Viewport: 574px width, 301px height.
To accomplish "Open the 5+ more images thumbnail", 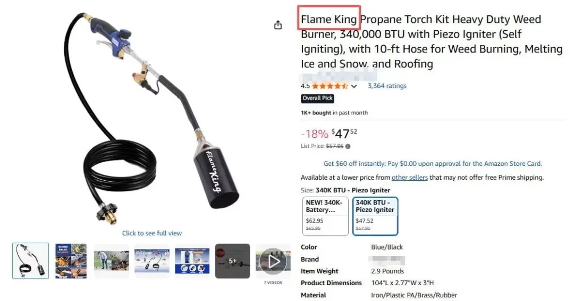I will point(232,261).
